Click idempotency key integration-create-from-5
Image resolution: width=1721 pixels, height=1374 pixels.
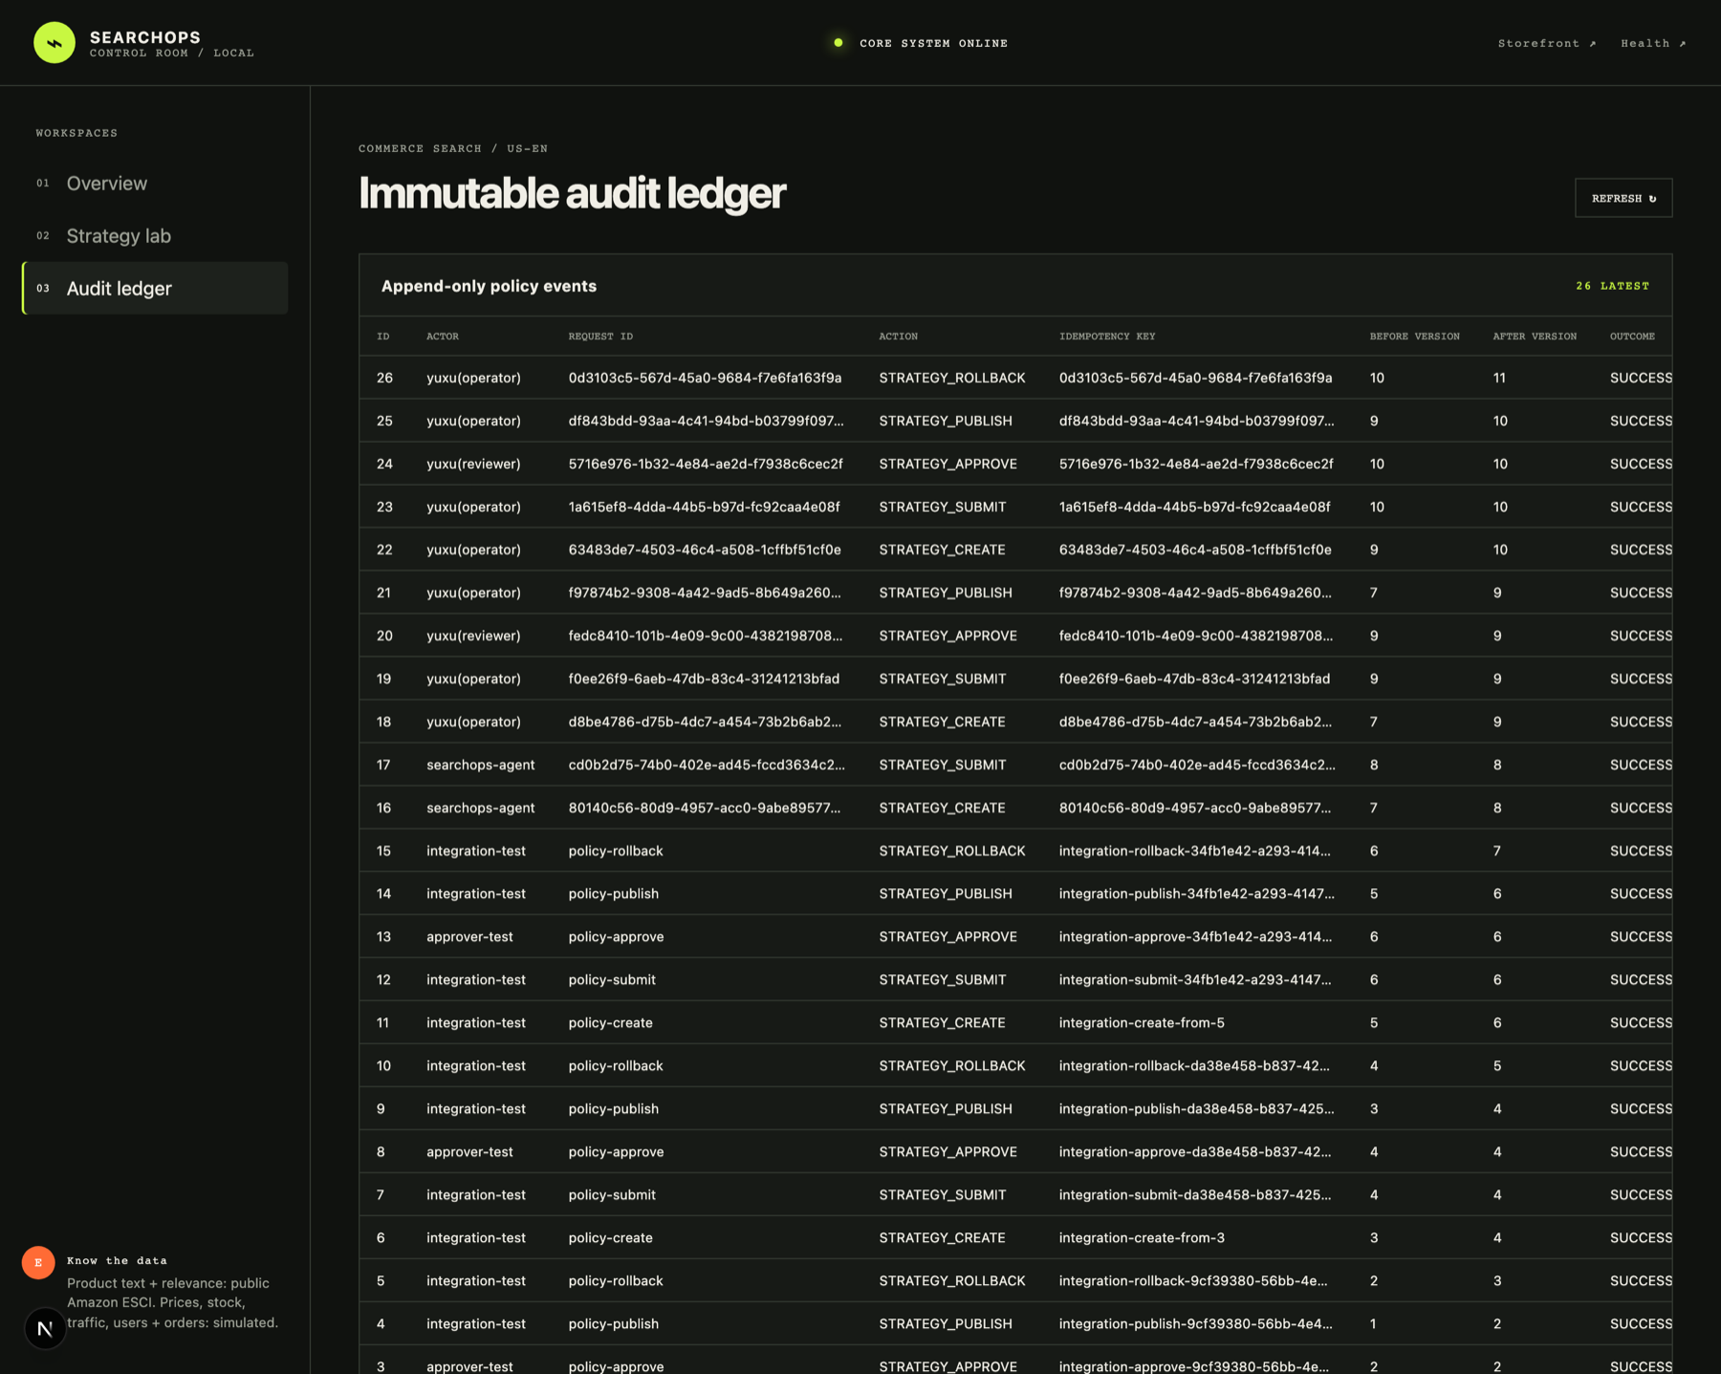click(x=1142, y=1023)
